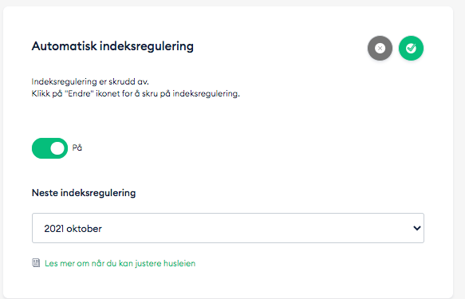Toggle the green index regulation switch

coord(49,148)
